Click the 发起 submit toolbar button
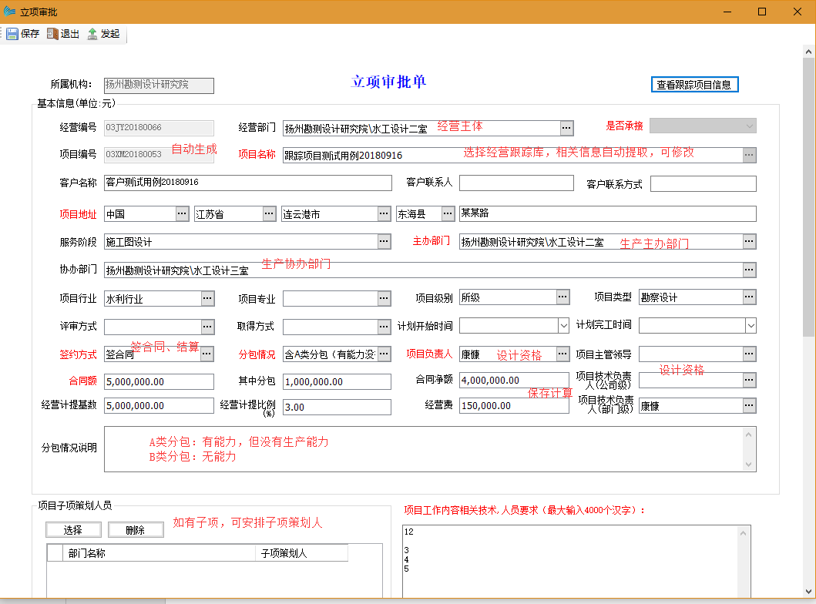This screenshot has width=816, height=604. click(103, 34)
